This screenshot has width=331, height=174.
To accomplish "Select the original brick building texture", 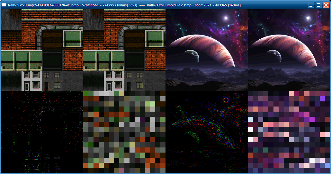I will click(42, 50).
